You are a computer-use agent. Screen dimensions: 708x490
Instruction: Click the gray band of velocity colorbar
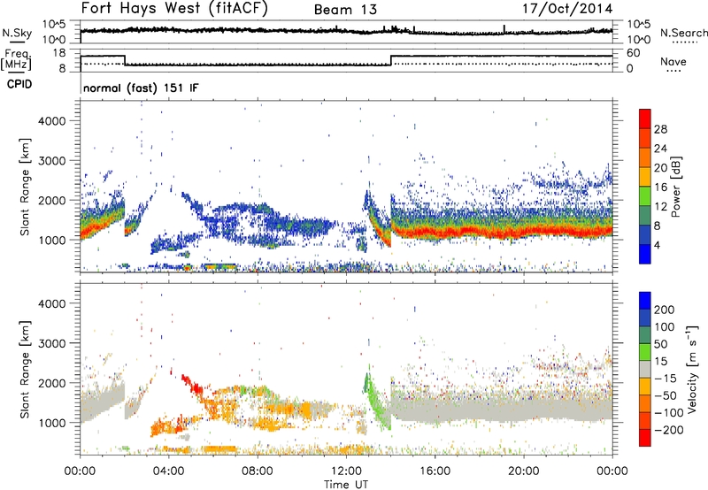pos(645,369)
